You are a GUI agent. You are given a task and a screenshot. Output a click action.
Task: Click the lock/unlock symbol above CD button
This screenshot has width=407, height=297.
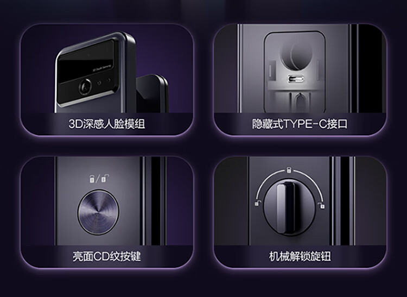coord(99,179)
